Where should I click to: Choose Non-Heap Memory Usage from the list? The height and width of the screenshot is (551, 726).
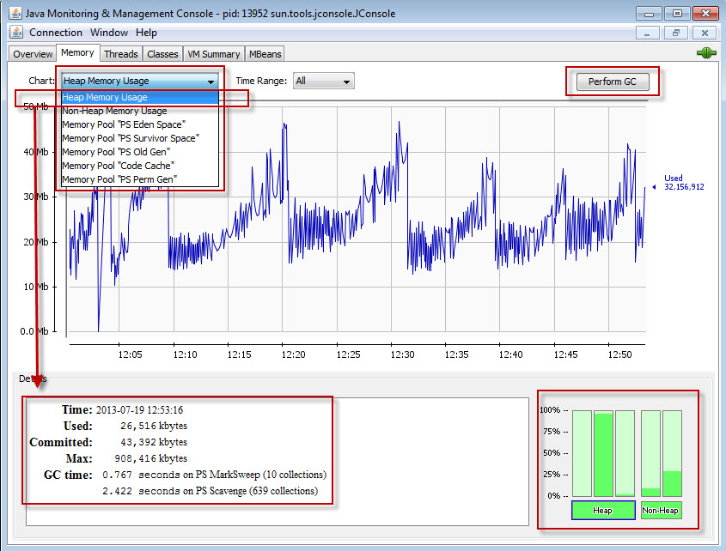pyautogui.click(x=139, y=111)
